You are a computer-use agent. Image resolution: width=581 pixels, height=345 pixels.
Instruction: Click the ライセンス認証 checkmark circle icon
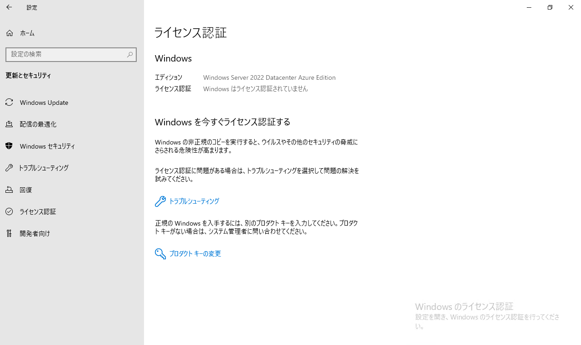coord(9,211)
